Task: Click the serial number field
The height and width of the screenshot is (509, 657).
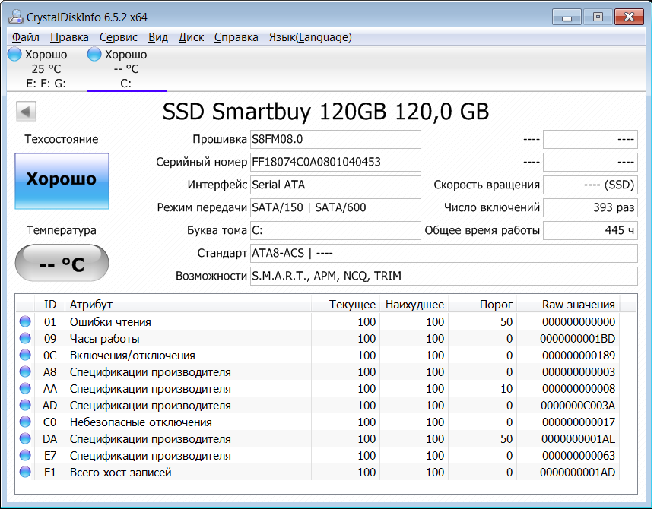Action: pyautogui.click(x=335, y=162)
